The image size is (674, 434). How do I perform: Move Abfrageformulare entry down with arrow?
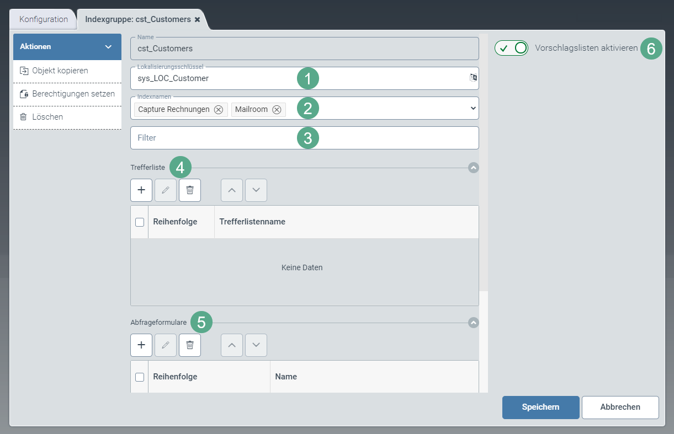(256, 345)
